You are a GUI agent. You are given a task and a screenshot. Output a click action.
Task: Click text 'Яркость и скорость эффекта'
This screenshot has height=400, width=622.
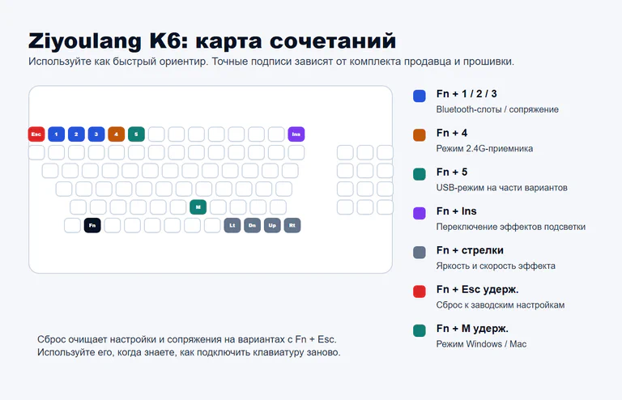point(496,266)
